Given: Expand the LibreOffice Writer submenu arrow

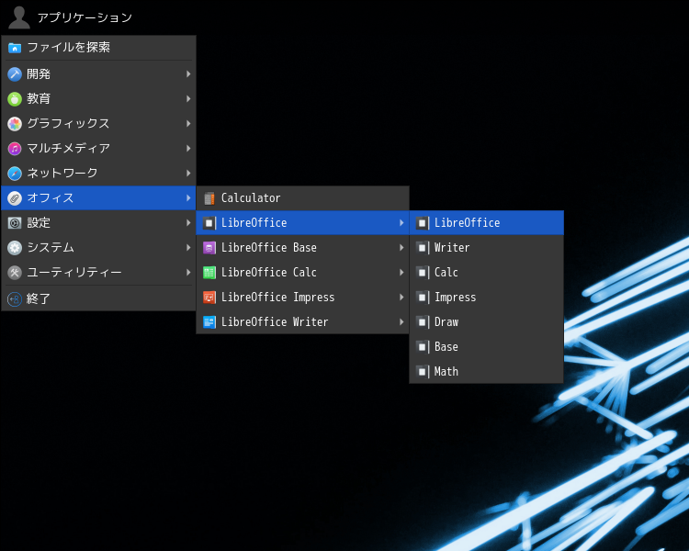Looking at the screenshot, I should pyautogui.click(x=401, y=322).
